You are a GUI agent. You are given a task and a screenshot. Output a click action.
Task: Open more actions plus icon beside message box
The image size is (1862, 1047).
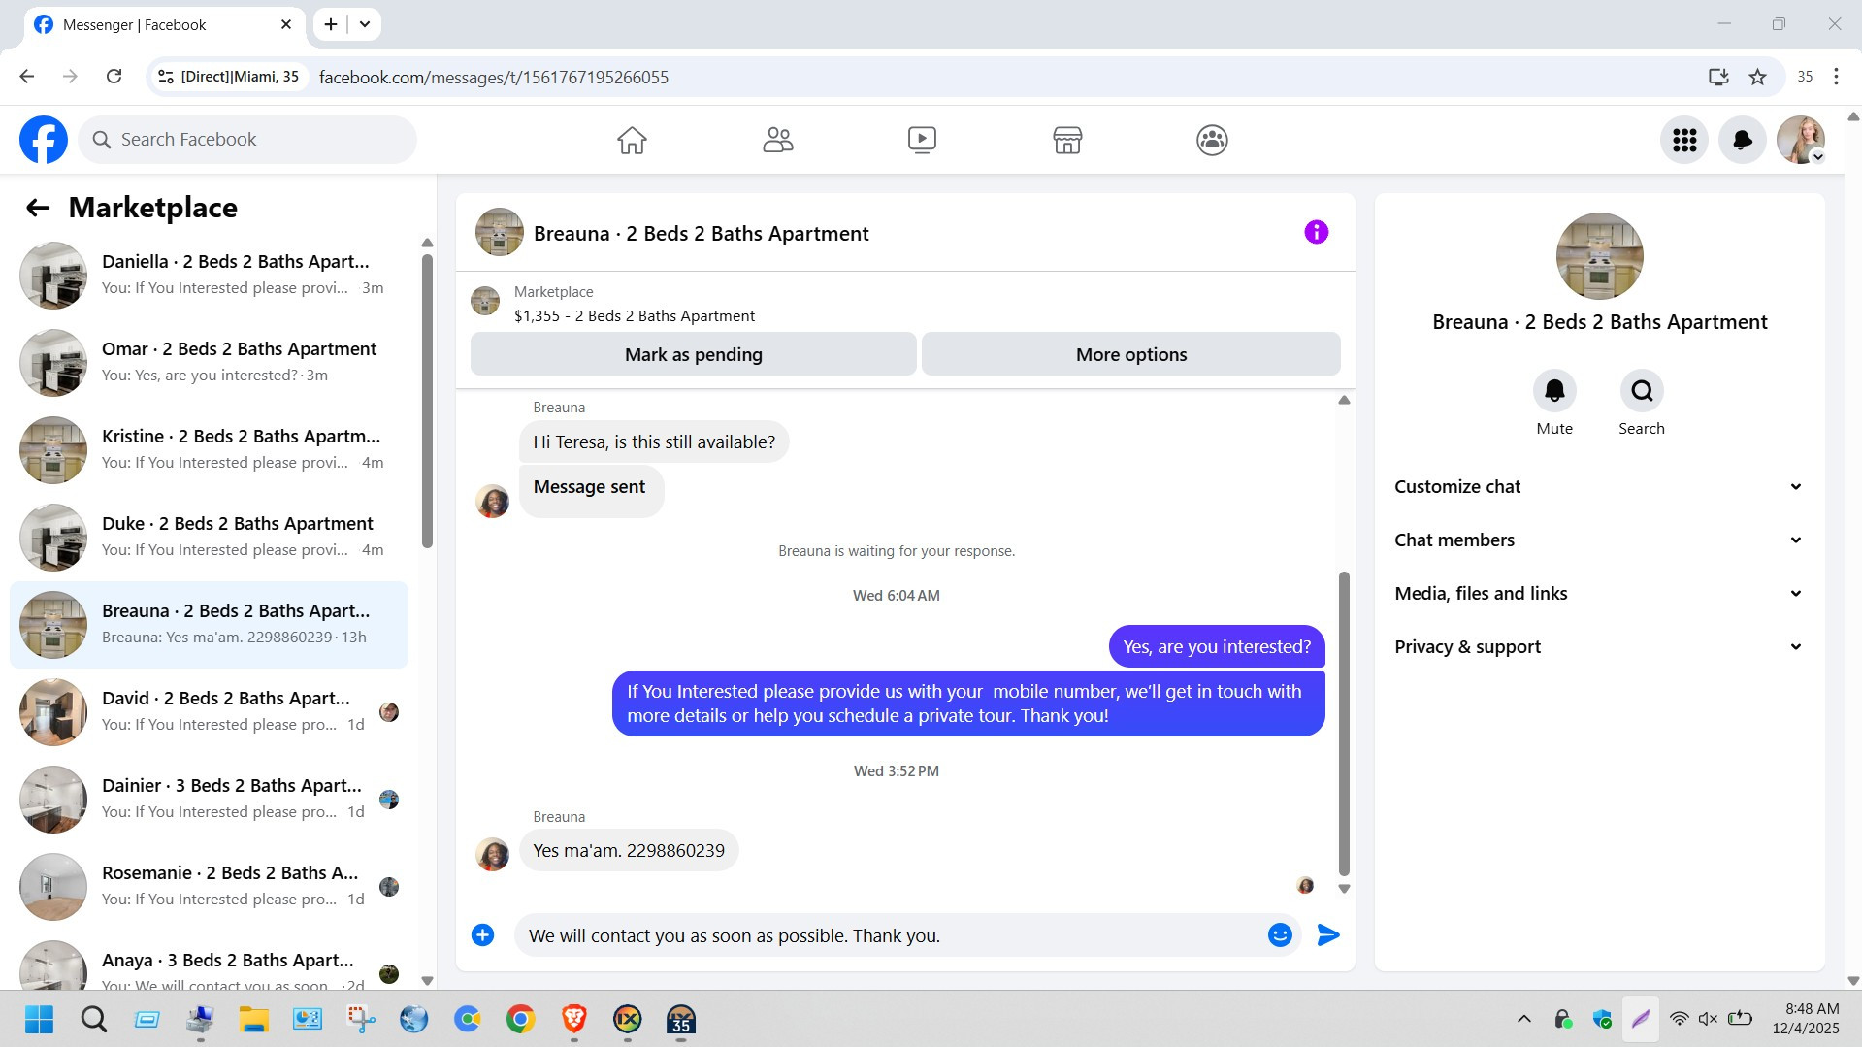[x=482, y=934]
